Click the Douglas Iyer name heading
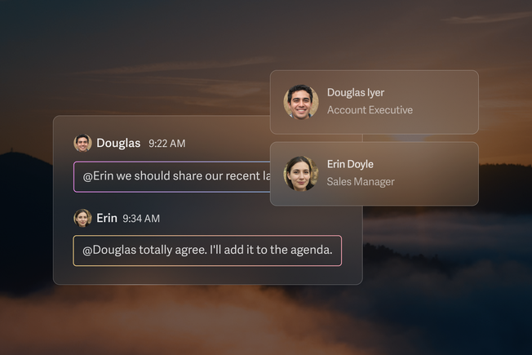This screenshot has height=355, width=532. tap(356, 93)
